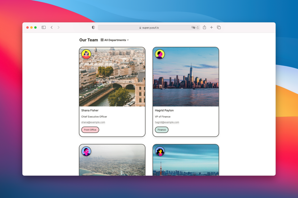This screenshot has height=198, width=298.
Task: Click the Hagrid Payton name
Action: click(164, 110)
